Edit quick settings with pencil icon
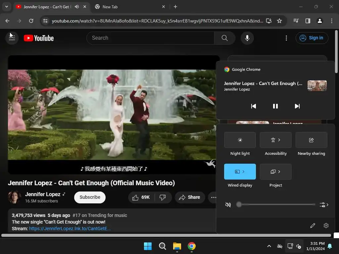339x254 pixels. point(313,226)
